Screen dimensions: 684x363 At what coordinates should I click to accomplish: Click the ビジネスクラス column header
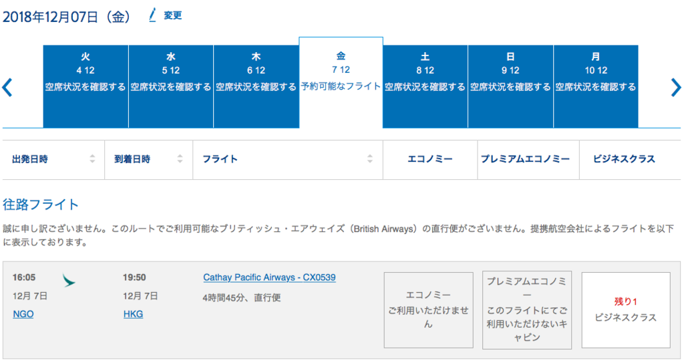(624, 160)
